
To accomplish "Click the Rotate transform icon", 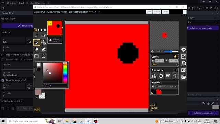I will (161, 76).
